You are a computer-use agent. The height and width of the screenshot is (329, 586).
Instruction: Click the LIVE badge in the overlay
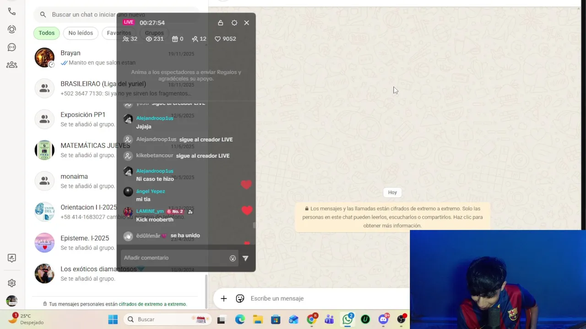[x=129, y=22]
